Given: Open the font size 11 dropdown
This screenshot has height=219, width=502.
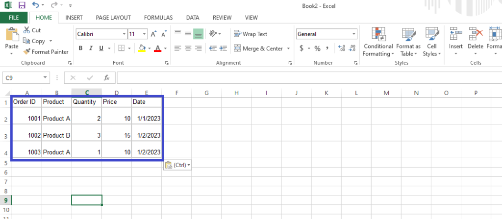Looking at the screenshot, I should pyautogui.click(x=145, y=34).
